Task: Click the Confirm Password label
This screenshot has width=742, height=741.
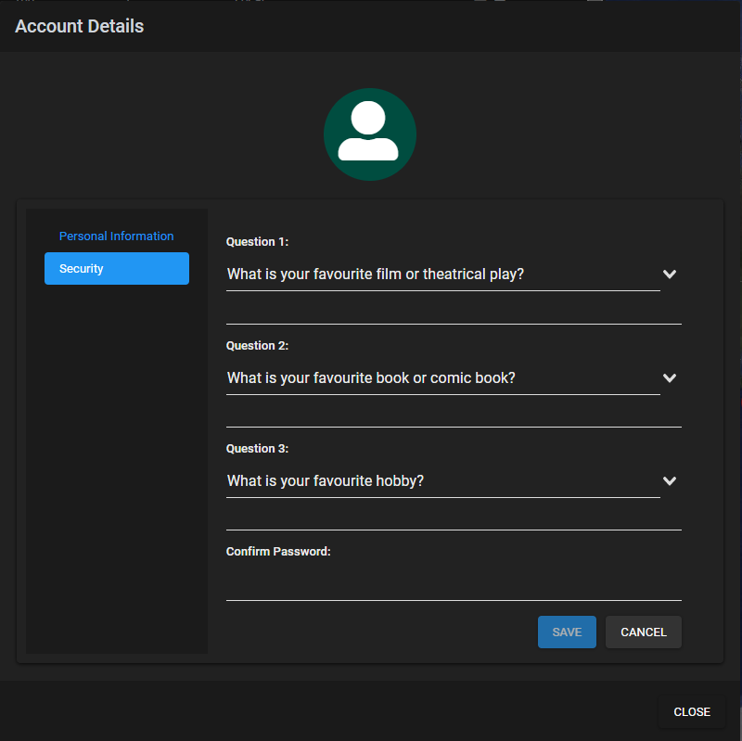Action: click(278, 551)
